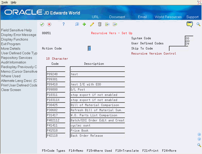202x154 pixels.
Task: Click the page up circle arrow icon
Action: pos(199,134)
